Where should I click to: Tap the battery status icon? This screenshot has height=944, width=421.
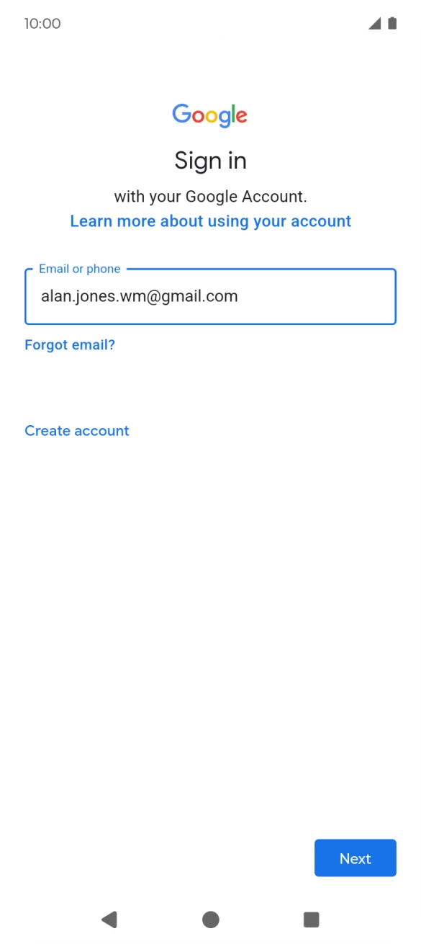click(x=392, y=24)
